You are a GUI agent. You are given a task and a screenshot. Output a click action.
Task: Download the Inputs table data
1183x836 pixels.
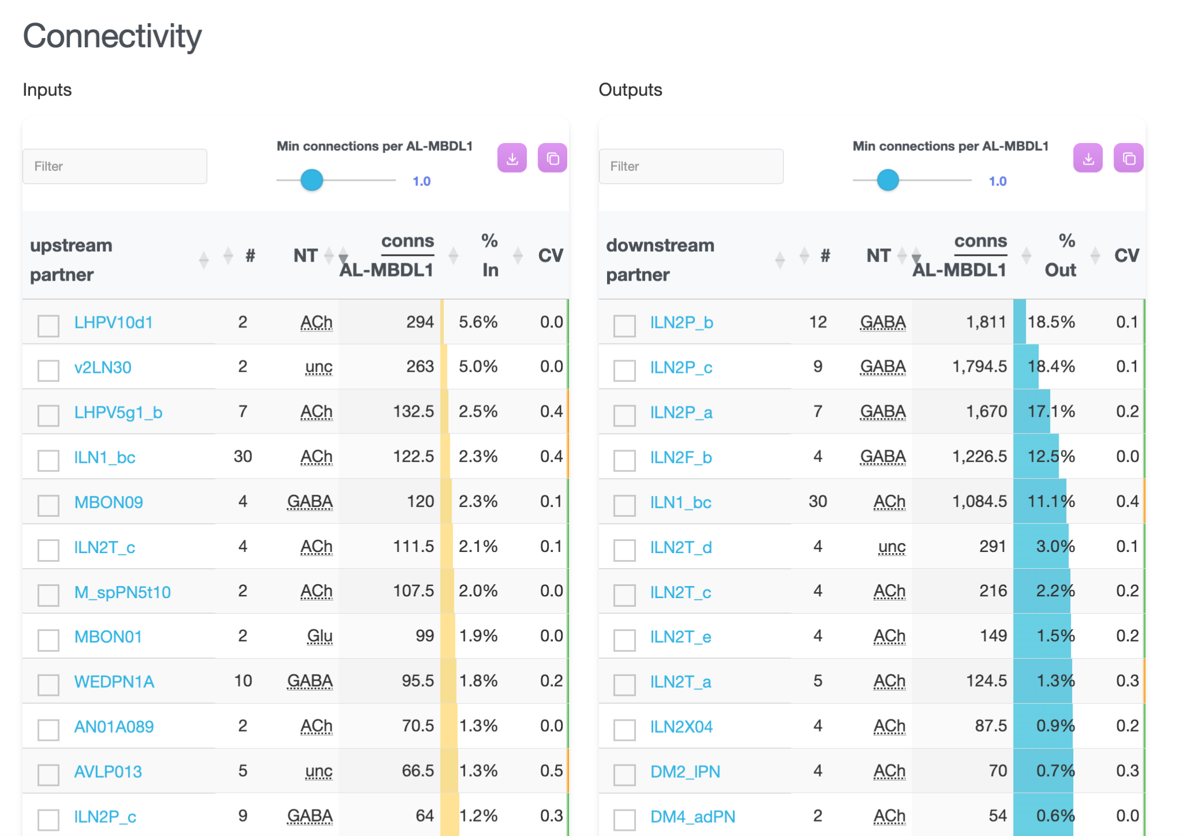[512, 158]
